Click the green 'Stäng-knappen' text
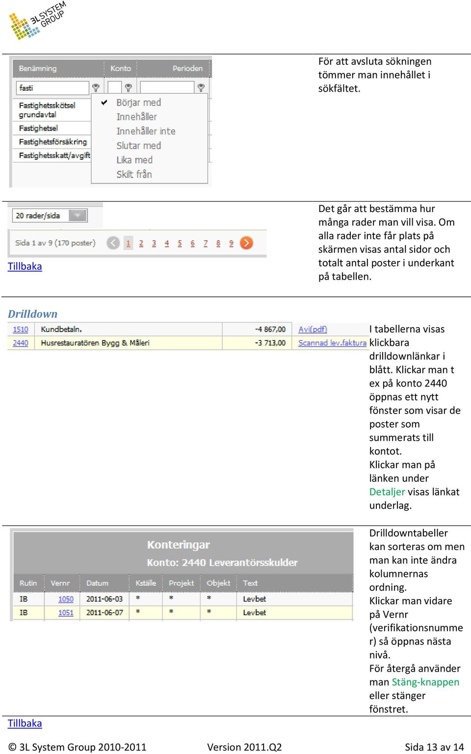This screenshot has height=754, width=471. click(x=425, y=682)
